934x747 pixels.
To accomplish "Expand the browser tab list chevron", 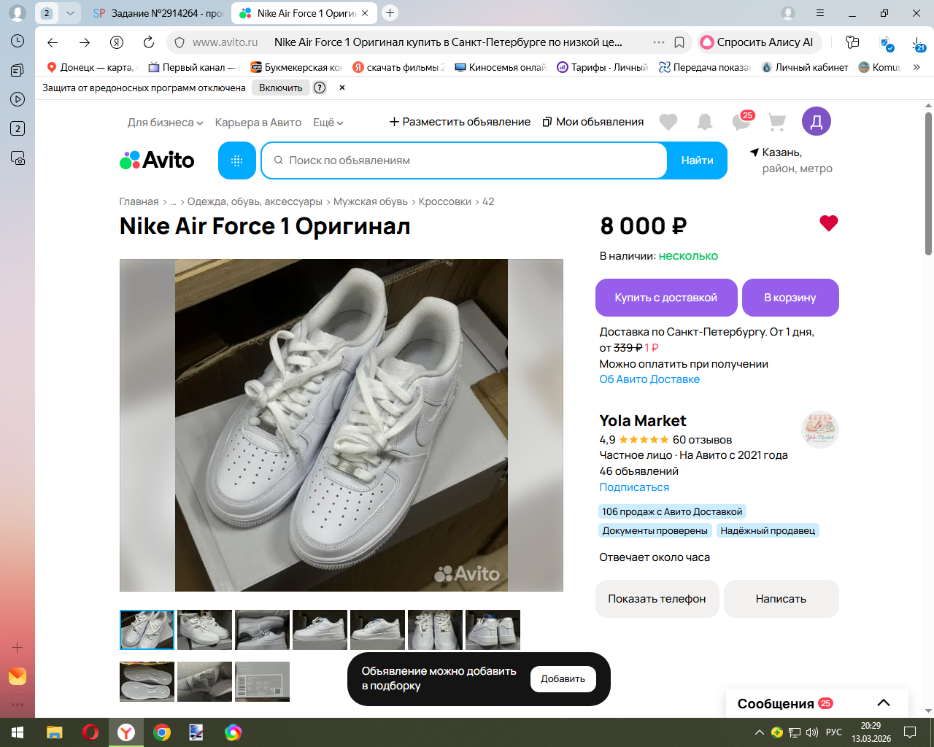I will click(70, 13).
